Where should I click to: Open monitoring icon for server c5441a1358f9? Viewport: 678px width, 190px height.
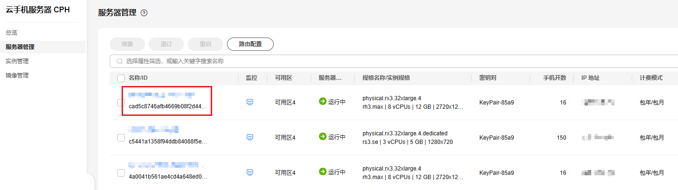click(x=250, y=137)
